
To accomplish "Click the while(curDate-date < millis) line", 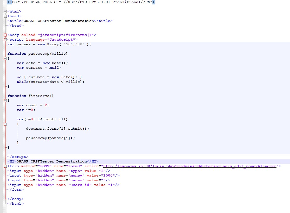I will [50, 82].
